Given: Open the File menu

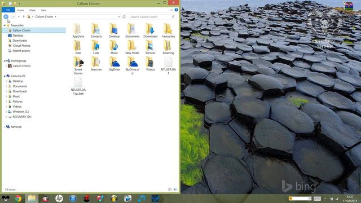Looking at the screenshot, I should [8, 10].
